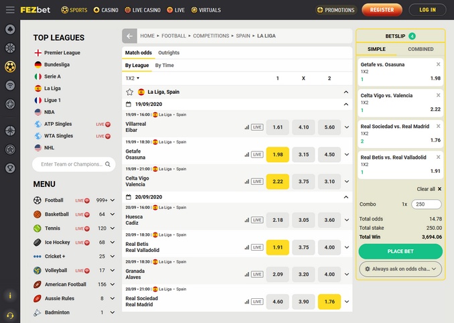Viewport: 454px width, 323px height.
Task: Open the roulette wheel icon in sidebar
Action: 10,48
